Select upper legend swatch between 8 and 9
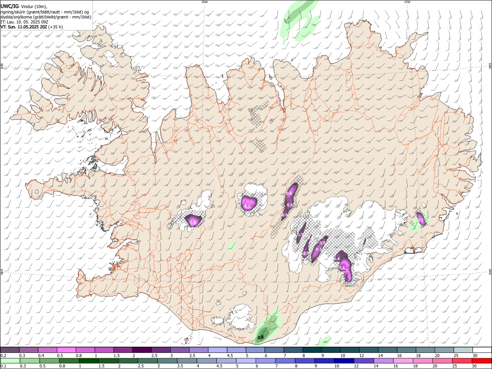This screenshot has height=369, width=492. click(x=312, y=350)
